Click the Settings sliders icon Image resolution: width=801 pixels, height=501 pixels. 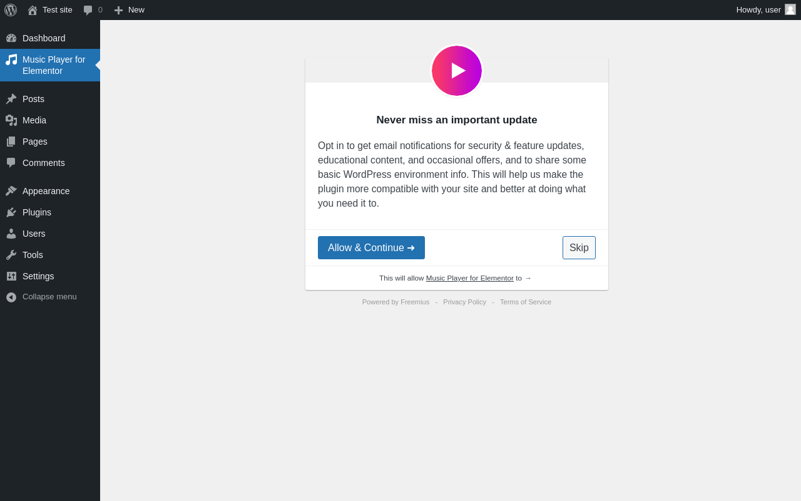pyautogui.click(x=11, y=276)
